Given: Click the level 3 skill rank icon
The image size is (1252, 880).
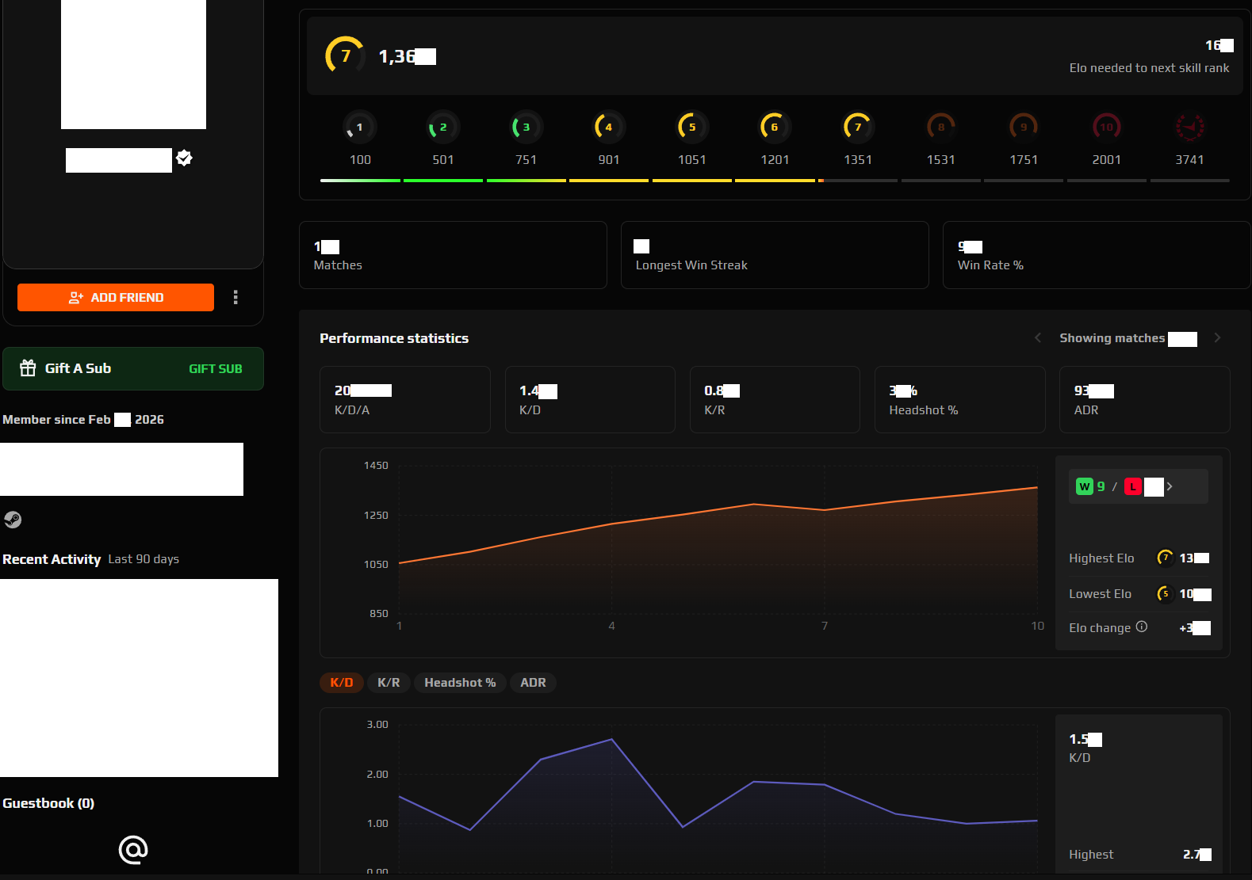Looking at the screenshot, I should (x=525, y=128).
